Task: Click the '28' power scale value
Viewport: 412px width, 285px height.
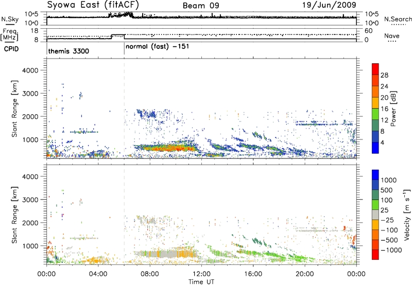Action: tap(384, 75)
